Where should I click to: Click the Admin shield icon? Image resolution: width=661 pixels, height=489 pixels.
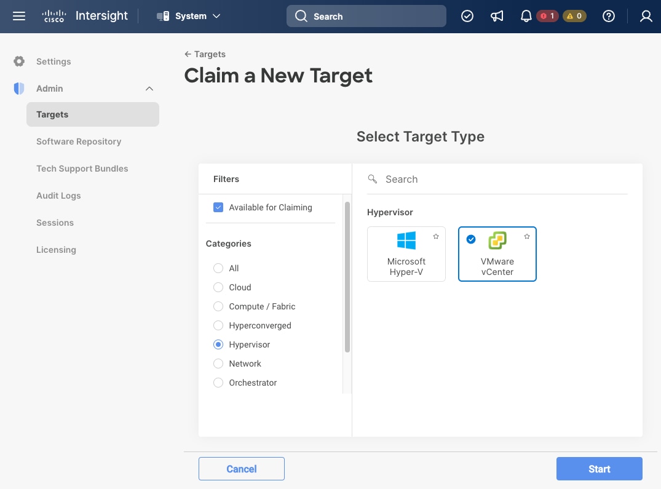19,89
